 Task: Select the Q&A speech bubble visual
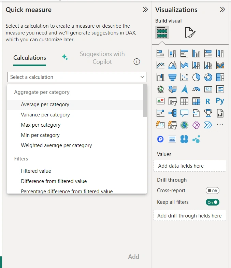(184, 113)
